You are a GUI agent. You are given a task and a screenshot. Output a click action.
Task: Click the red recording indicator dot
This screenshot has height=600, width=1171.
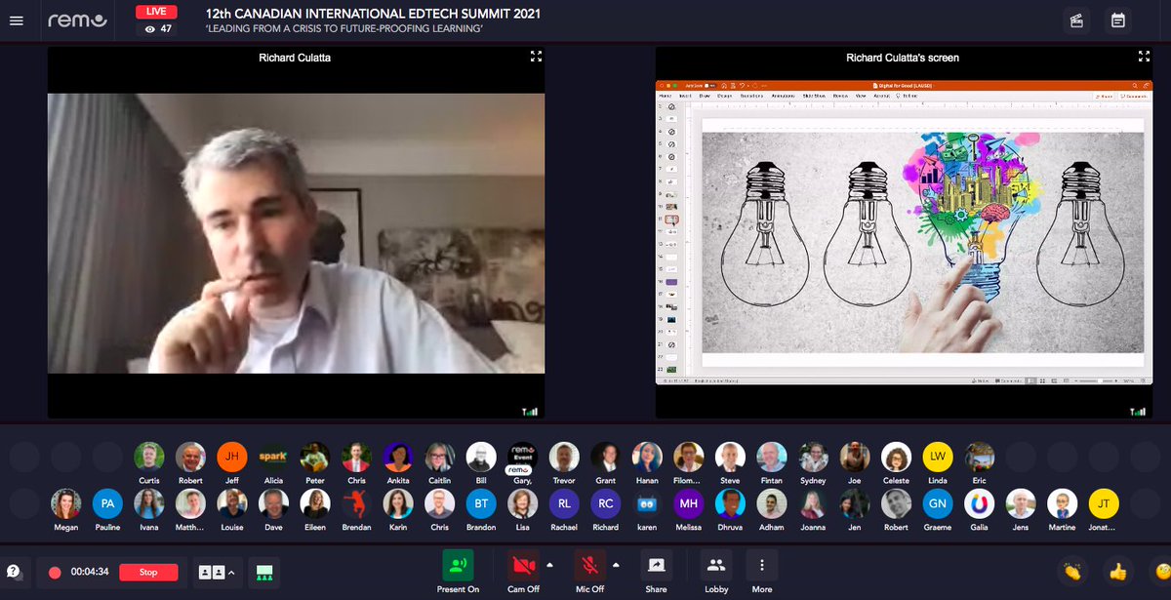(55, 573)
